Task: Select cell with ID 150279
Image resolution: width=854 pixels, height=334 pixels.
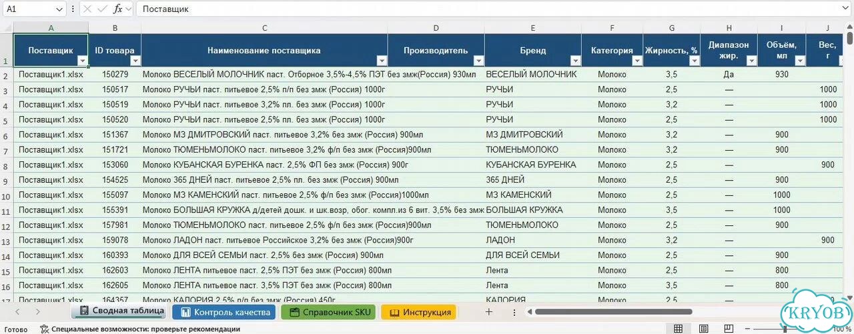Action: coord(115,75)
